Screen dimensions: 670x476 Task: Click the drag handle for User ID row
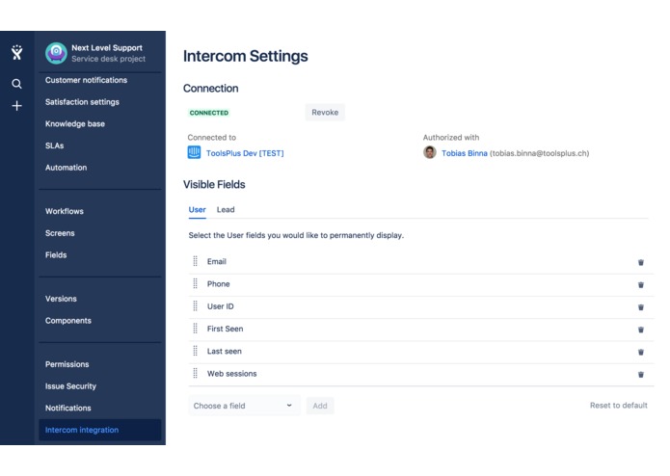[x=196, y=306]
